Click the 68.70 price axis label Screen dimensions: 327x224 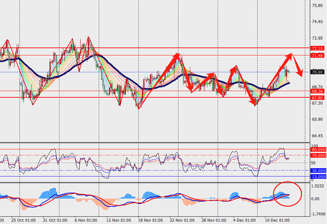tap(317, 87)
